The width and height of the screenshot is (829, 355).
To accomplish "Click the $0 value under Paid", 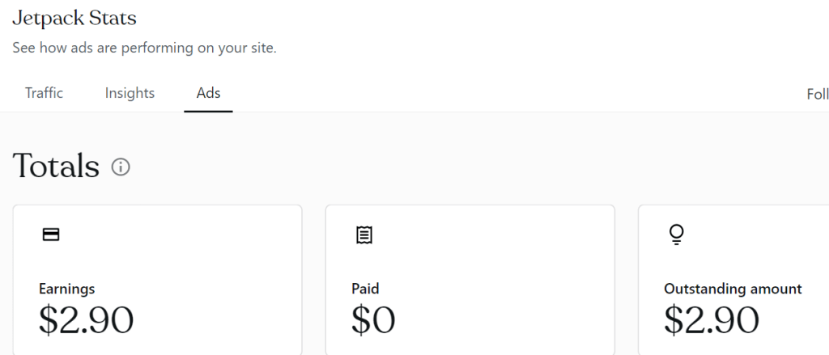I will [373, 320].
